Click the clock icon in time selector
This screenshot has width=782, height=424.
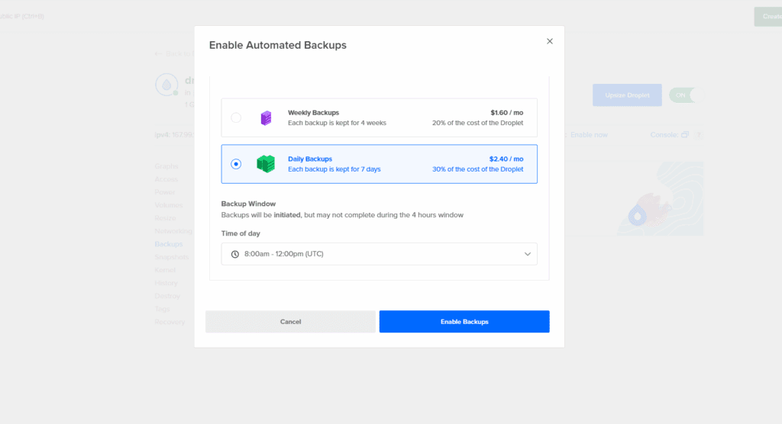point(235,254)
